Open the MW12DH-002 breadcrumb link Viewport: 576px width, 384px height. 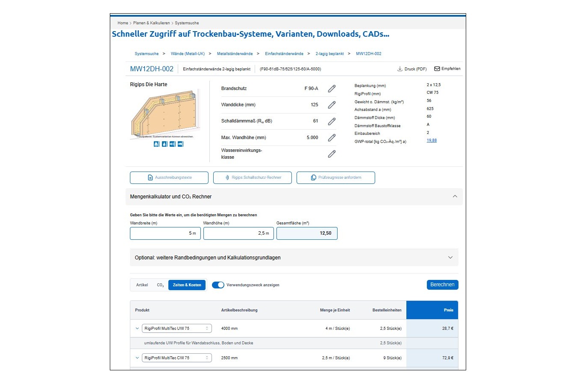[369, 54]
